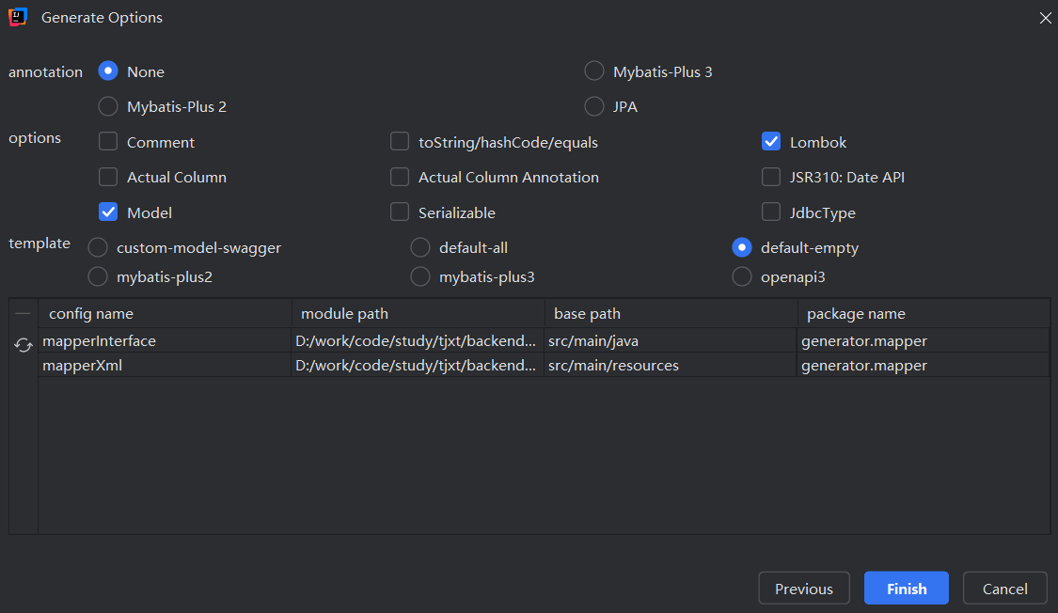Image resolution: width=1058 pixels, height=613 pixels.
Task: Click the base path column header
Action: click(671, 314)
